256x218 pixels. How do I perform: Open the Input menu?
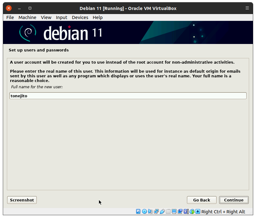[62, 17]
